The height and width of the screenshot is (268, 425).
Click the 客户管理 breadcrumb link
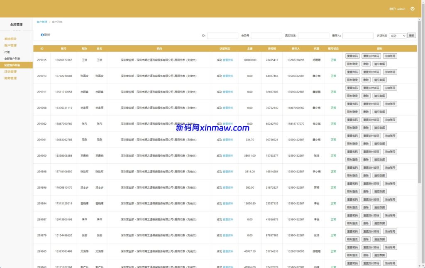42,22
